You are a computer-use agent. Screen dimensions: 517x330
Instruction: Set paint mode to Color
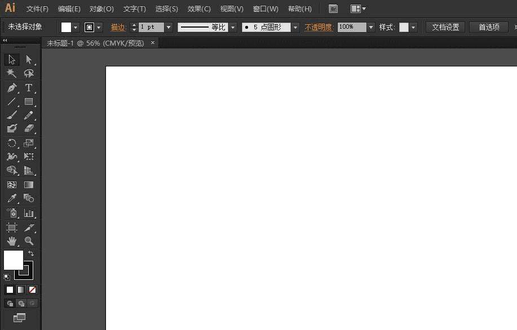(10, 289)
